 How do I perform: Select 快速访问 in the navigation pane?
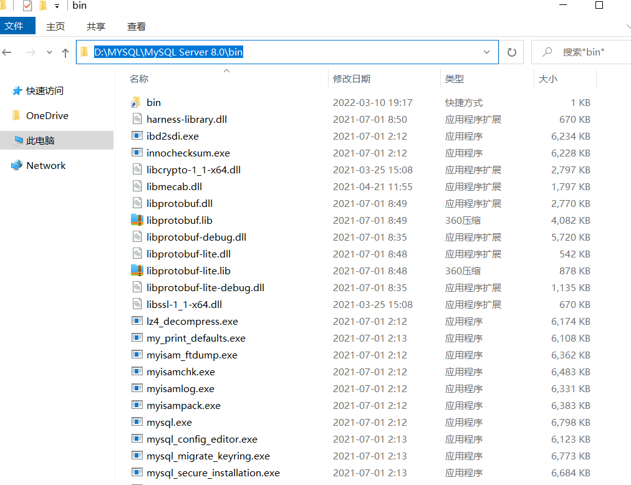[45, 91]
